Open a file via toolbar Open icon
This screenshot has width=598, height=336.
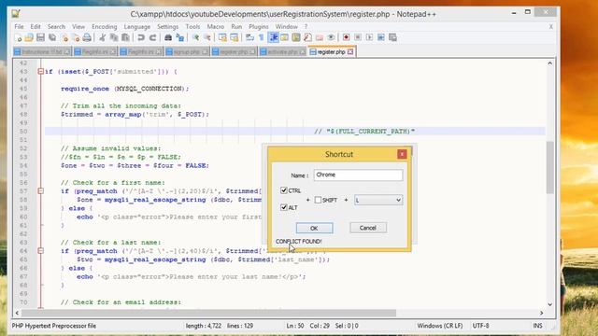(x=29, y=37)
